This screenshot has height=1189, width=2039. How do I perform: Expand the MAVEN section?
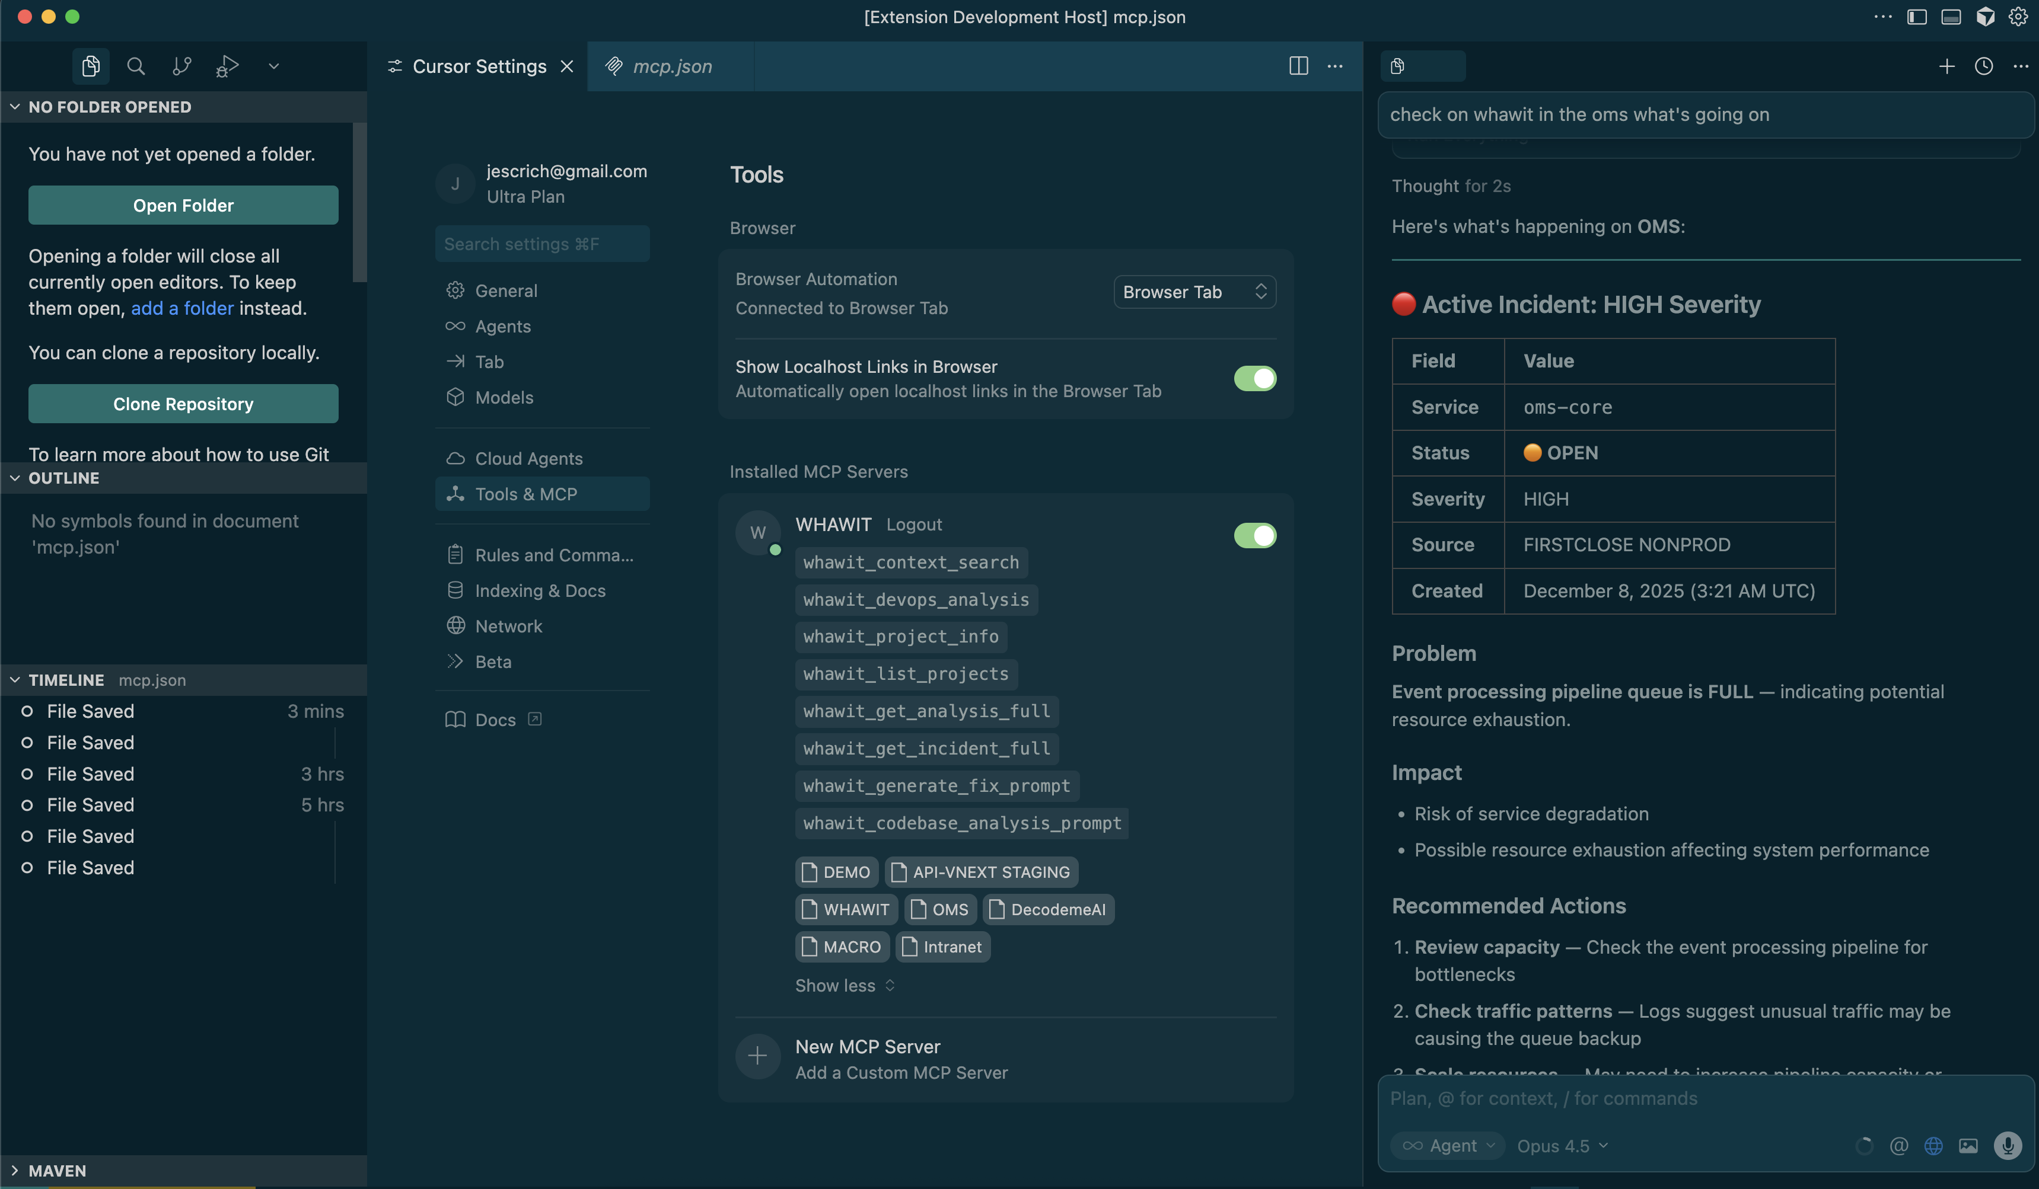pyautogui.click(x=57, y=1171)
